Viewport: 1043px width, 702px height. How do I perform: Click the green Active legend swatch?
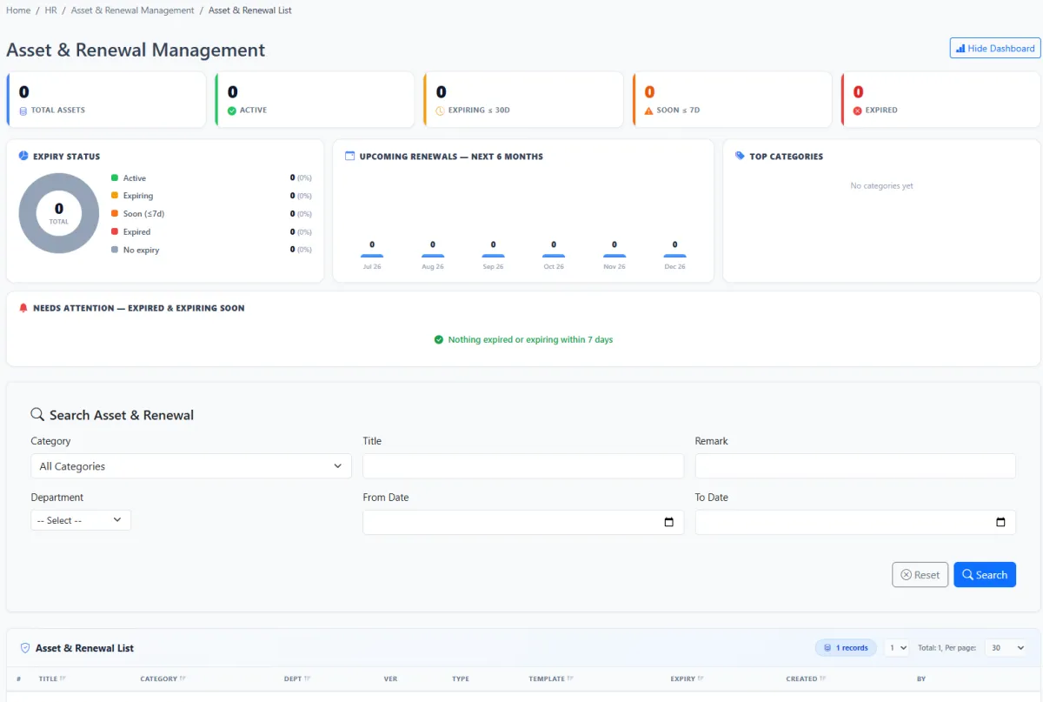[115, 177]
